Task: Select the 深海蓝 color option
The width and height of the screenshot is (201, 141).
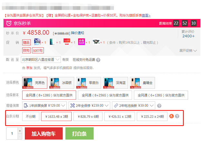Action: [x=116, y=83]
